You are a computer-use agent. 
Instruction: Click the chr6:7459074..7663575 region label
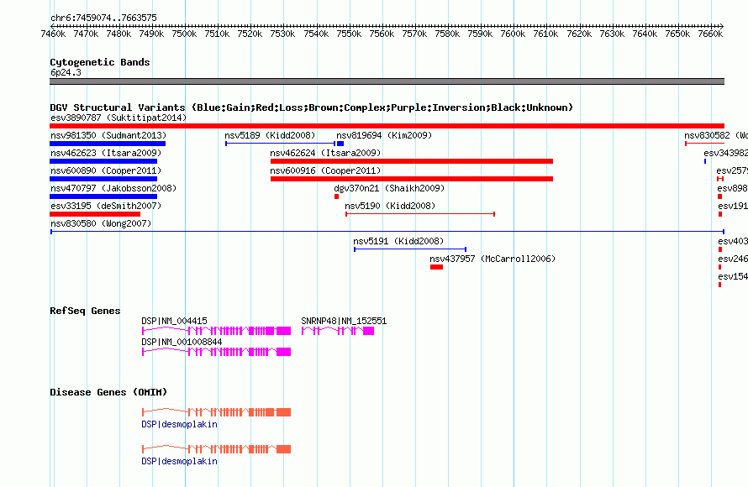point(103,18)
